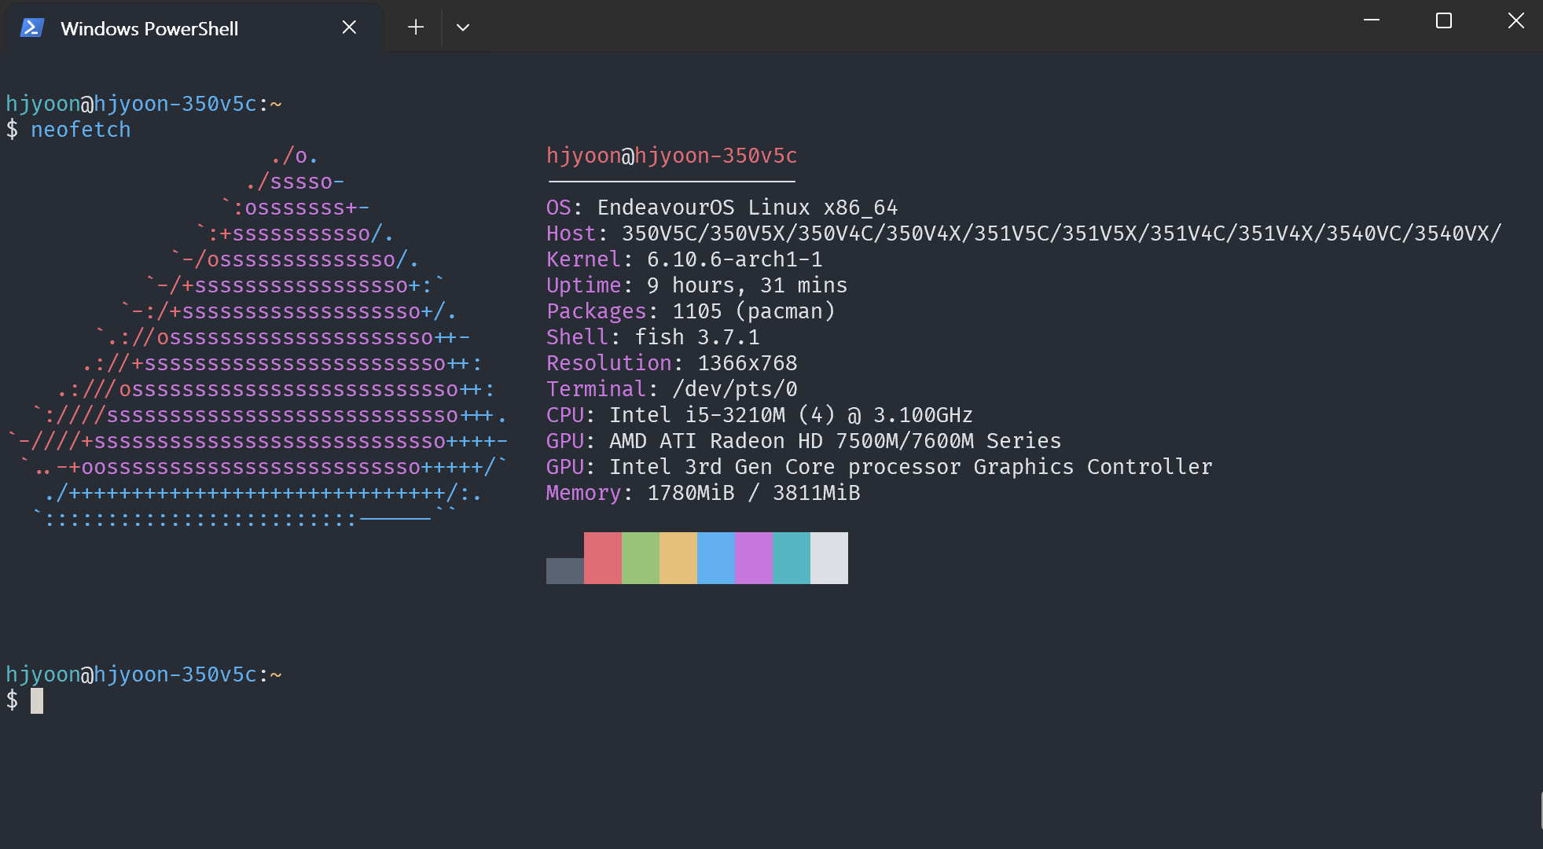Maximize the terminal window

pyautogui.click(x=1444, y=21)
